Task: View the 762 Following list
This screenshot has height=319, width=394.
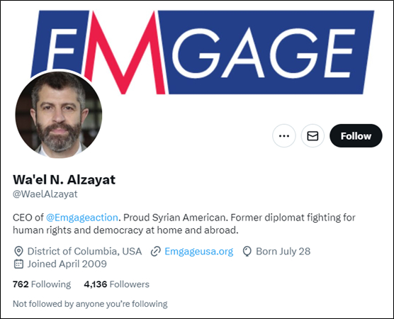Action: (42, 284)
